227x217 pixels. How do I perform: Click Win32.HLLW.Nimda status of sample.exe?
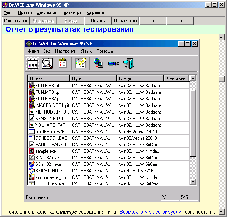140,151
